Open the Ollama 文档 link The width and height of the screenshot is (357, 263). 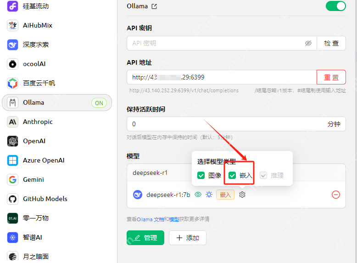point(150,219)
